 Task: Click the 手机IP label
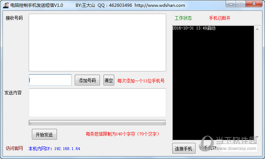coord(209,148)
